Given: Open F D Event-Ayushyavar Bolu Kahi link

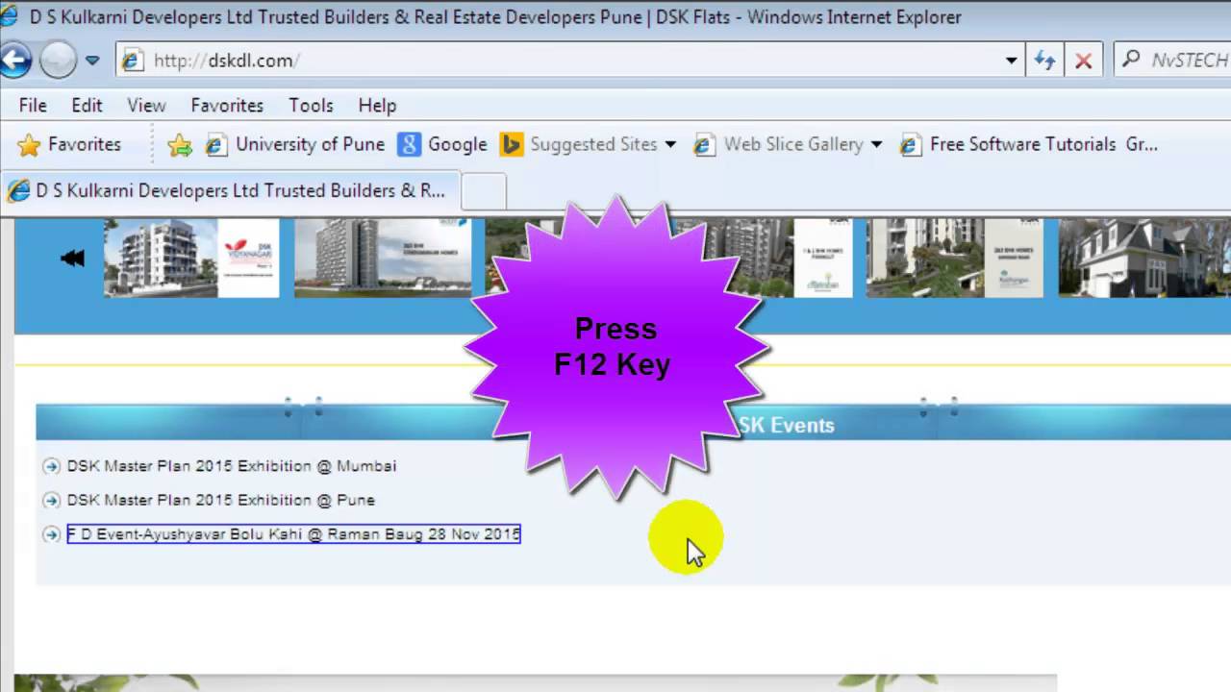Looking at the screenshot, I should (x=293, y=534).
